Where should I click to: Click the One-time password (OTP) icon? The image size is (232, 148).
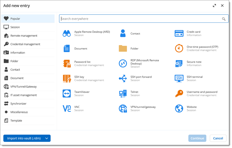(x=179, y=48)
